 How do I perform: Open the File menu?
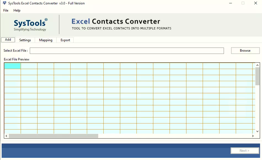(x=6, y=10)
